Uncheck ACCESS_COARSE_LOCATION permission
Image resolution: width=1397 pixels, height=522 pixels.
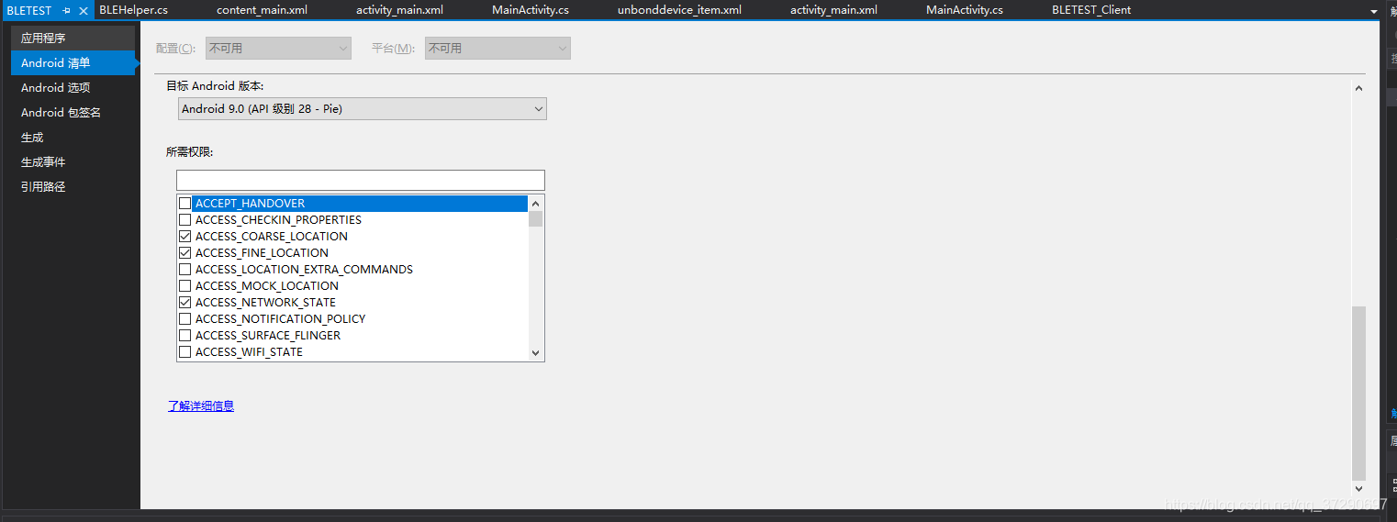click(x=184, y=236)
